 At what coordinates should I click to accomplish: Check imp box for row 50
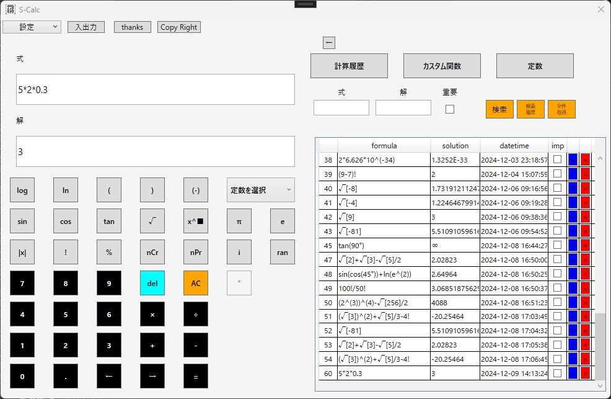tap(558, 302)
